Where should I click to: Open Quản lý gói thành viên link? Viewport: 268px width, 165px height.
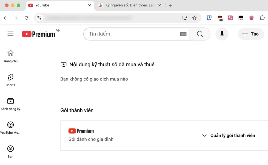pyautogui.click(x=232, y=135)
